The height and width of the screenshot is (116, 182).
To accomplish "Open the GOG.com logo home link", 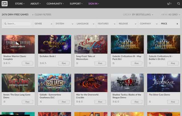I will pos(5,4).
